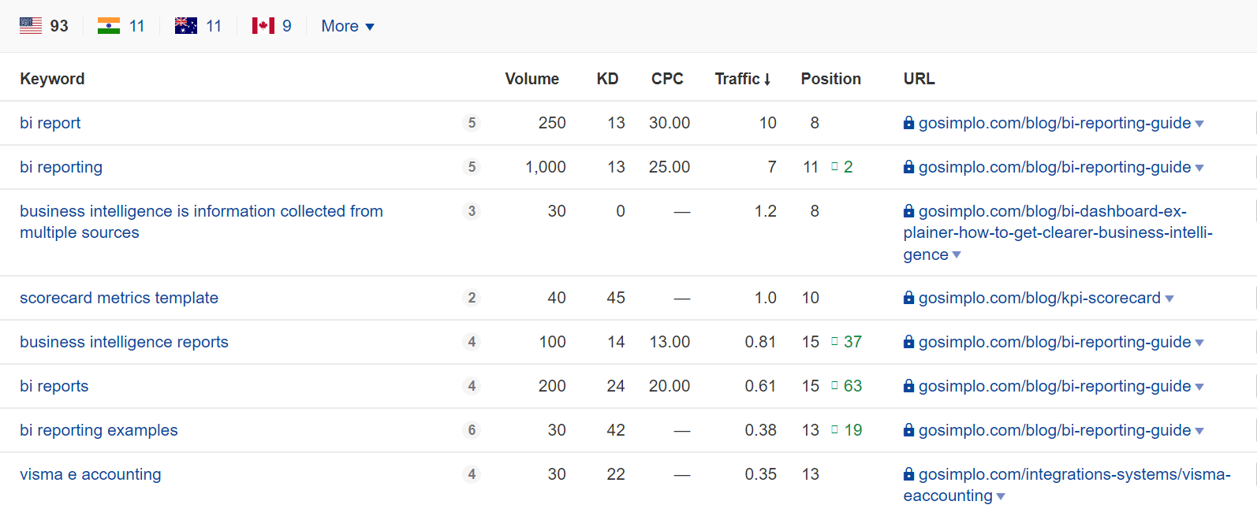Sort by the KD column header
This screenshot has height=516, width=1257.
coord(607,79)
